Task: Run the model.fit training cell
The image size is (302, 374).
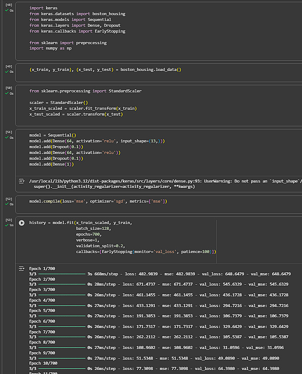Action: (x=22, y=223)
